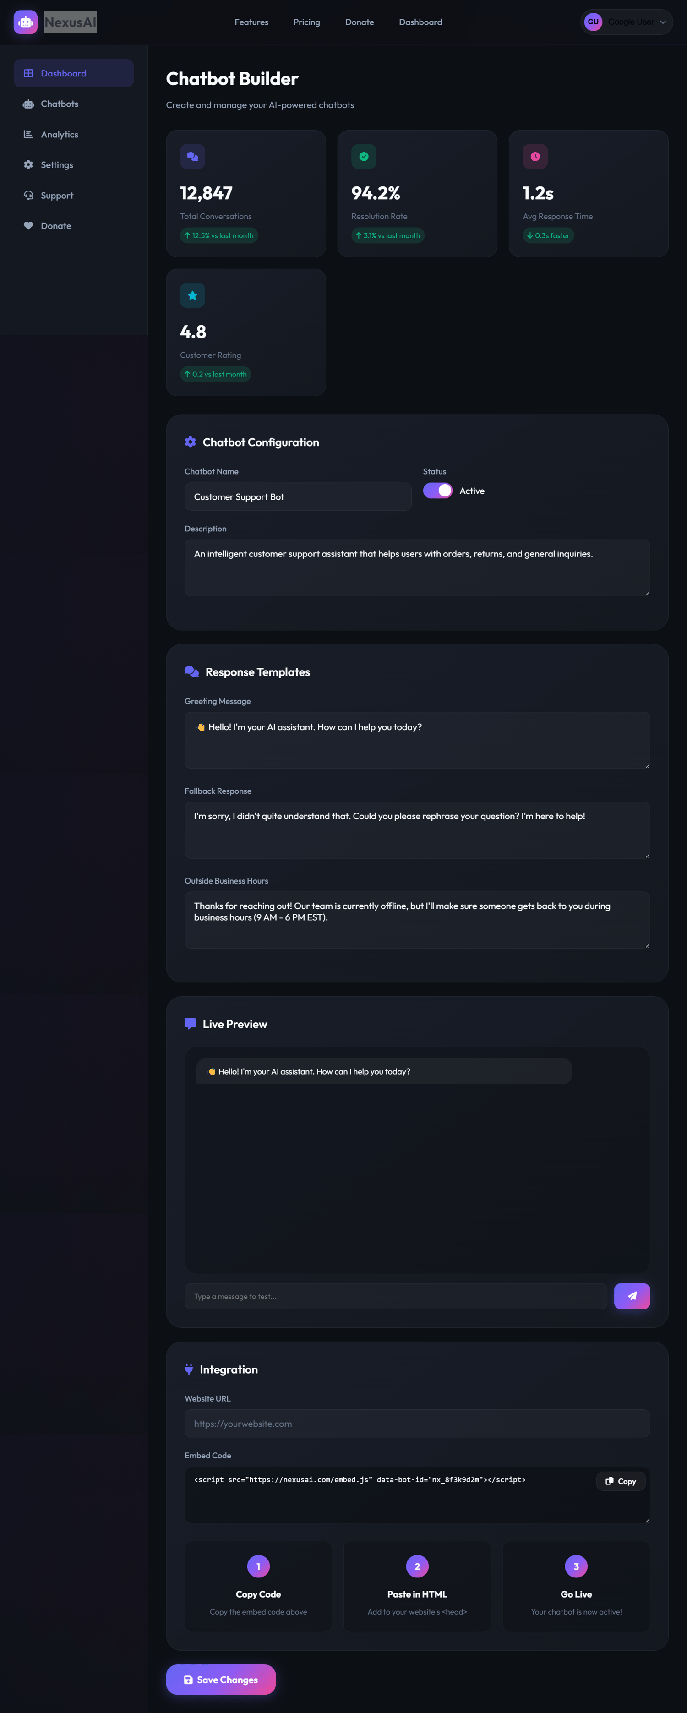
Task: Send test message with paper plane button
Action: 632,1296
